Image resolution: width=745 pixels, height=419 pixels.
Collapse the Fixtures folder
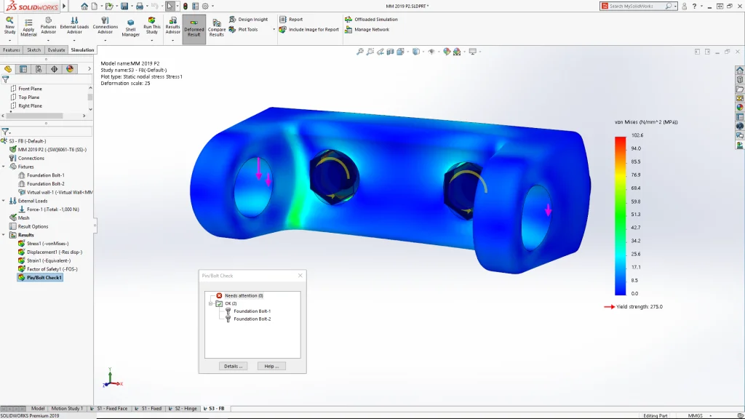(x=4, y=167)
